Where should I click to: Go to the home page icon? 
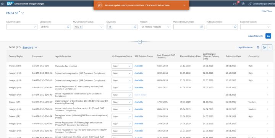point(2,4)
